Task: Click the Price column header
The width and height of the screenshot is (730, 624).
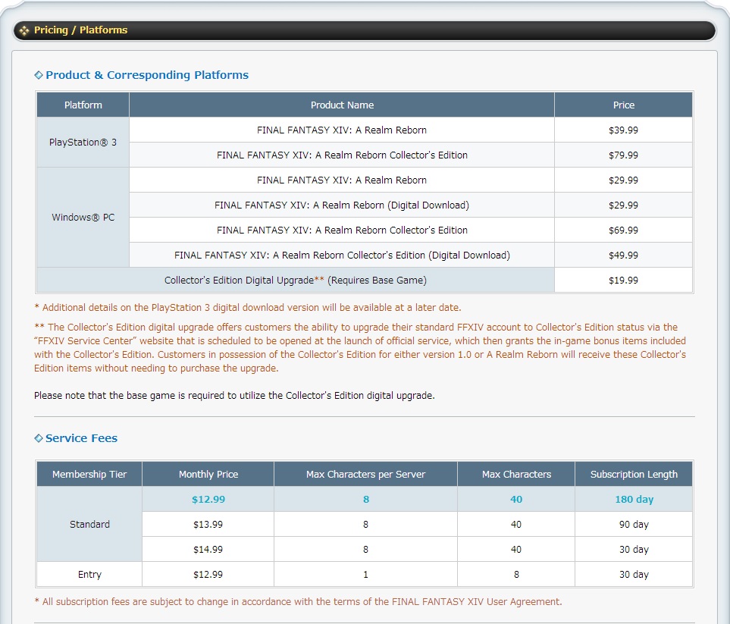Action: (623, 105)
